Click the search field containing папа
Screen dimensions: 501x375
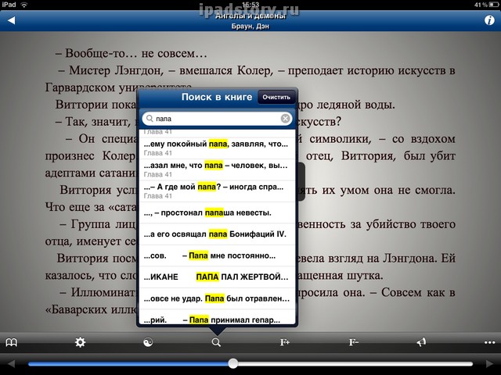tap(218, 119)
